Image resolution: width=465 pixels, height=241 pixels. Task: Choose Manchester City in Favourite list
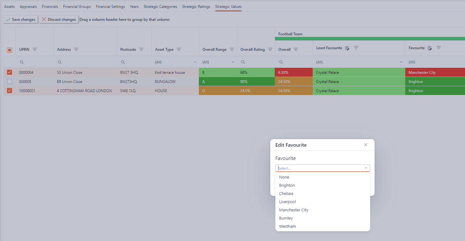point(323,210)
